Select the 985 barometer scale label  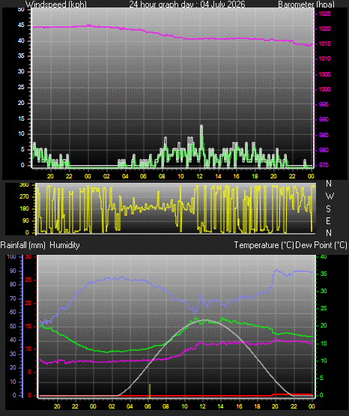pyautogui.click(x=324, y=135)
